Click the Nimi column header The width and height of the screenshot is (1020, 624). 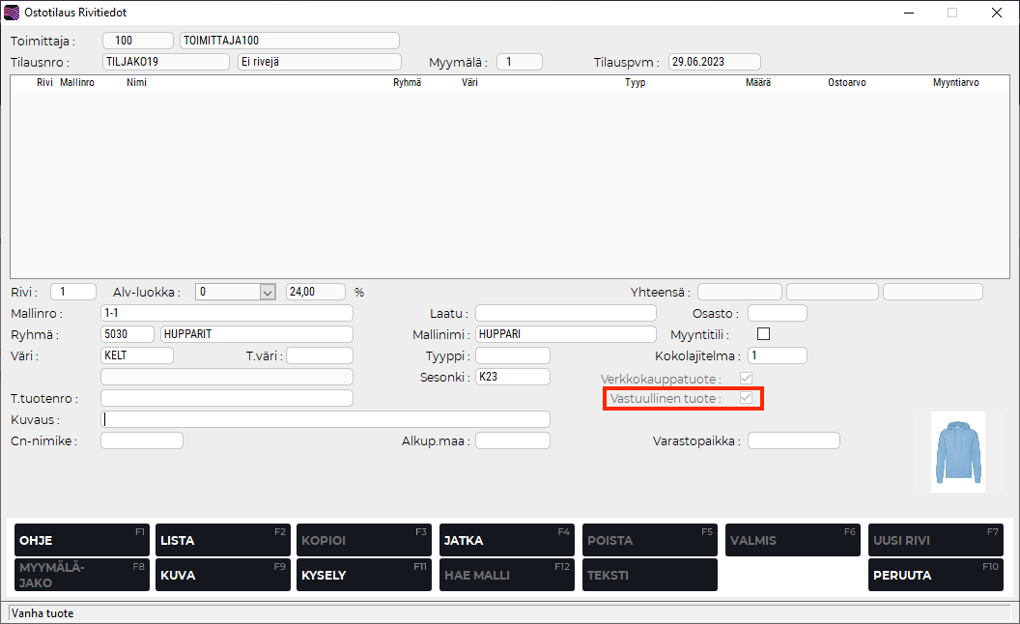pyautogui.click(x=136, y=83)
